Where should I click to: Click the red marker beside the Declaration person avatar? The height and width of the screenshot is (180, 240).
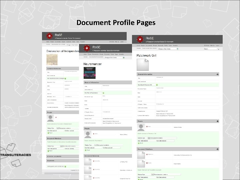pyautogui.click(x=56, y=117)
